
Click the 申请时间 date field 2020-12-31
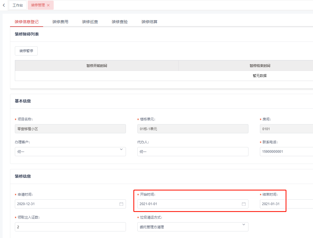pyautogui.click(x=70, y=204)
